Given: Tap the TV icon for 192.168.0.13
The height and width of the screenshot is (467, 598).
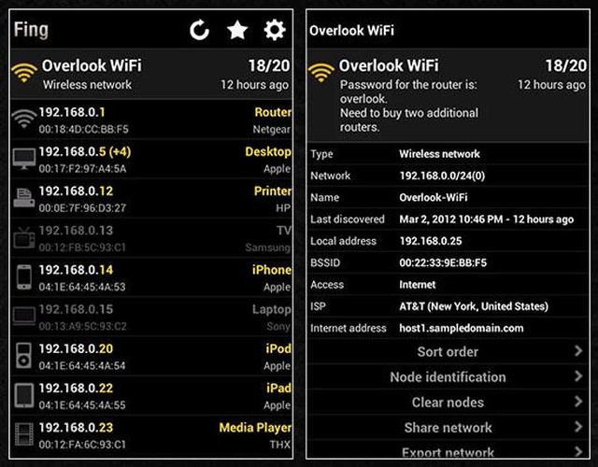Looking at the screenshot, I should tap(23, 238).
